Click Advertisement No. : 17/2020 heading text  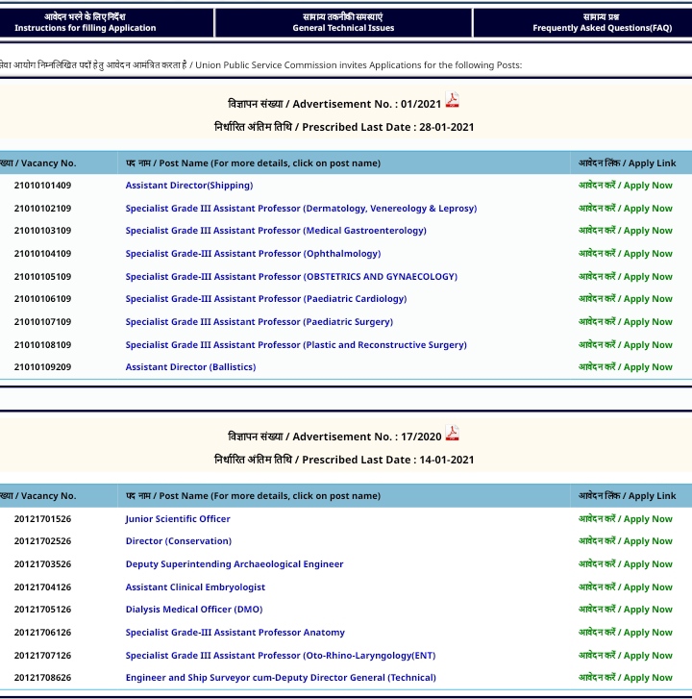point(367,437)
